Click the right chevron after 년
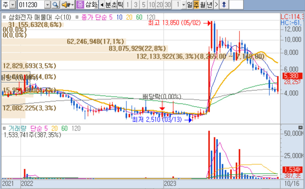This screenshot has height=189, width=305. 216,5
